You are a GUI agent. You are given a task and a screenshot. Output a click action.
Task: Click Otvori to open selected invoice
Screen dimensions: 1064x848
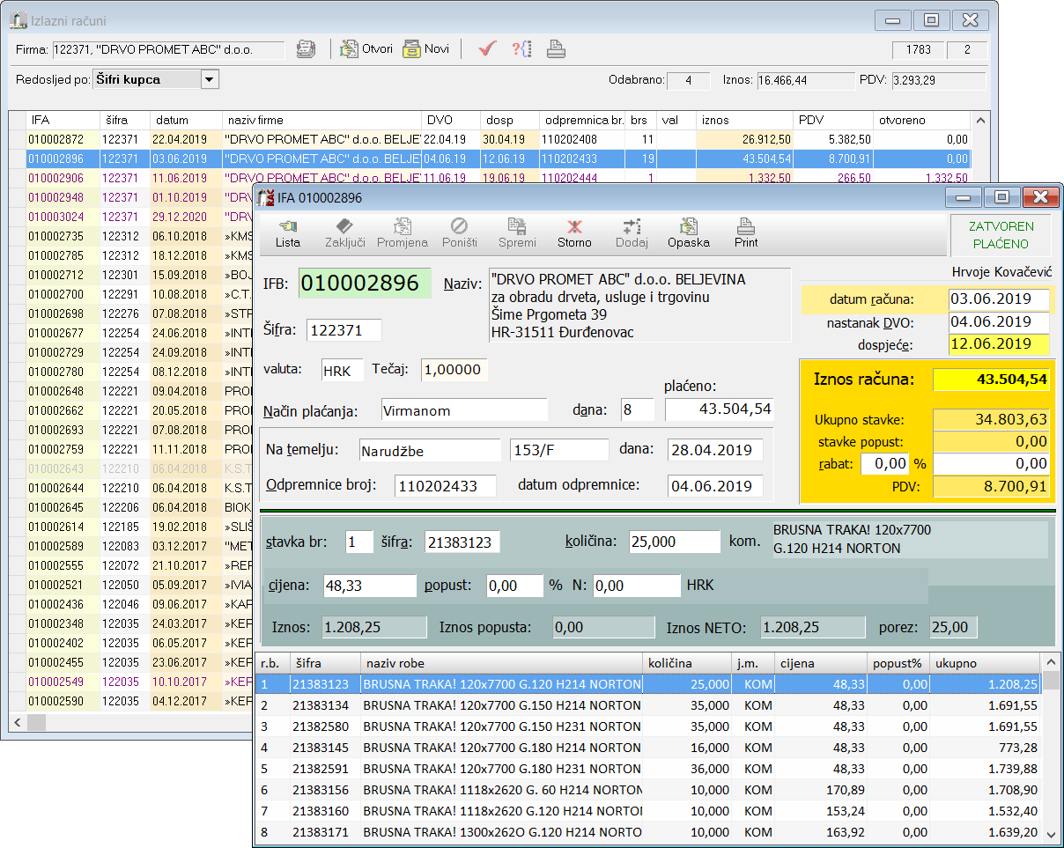pyautogui.click(x=366, y=49)
